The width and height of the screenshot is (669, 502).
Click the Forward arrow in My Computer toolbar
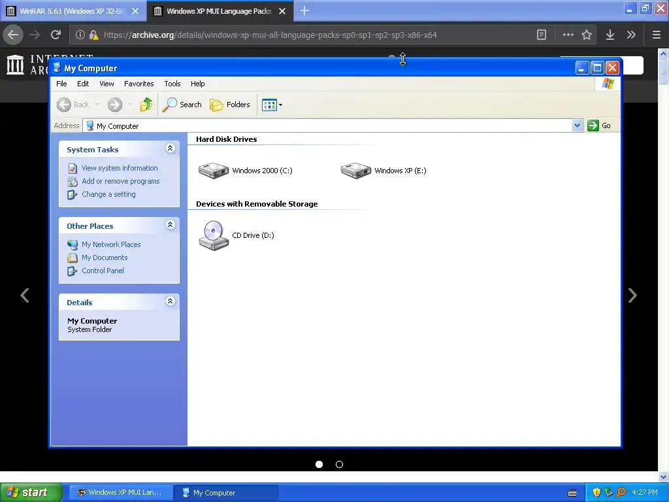(115, 105)
